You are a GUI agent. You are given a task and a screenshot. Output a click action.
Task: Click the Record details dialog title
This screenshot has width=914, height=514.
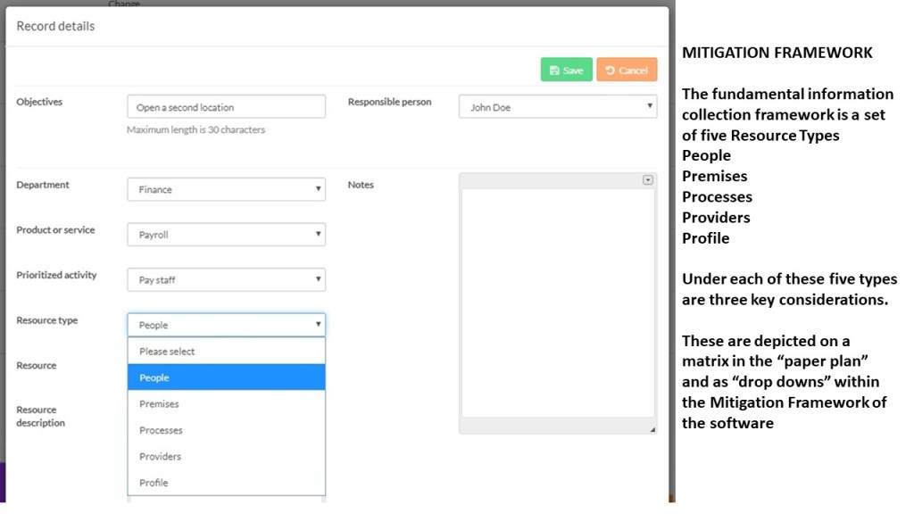pos(55,26)
